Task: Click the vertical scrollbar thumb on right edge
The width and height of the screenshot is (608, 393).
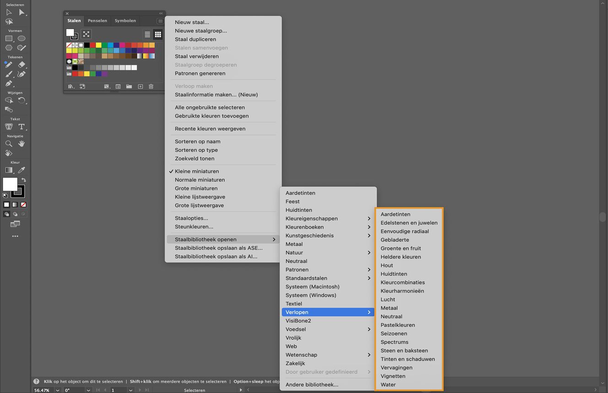Action: pos(603,217)
